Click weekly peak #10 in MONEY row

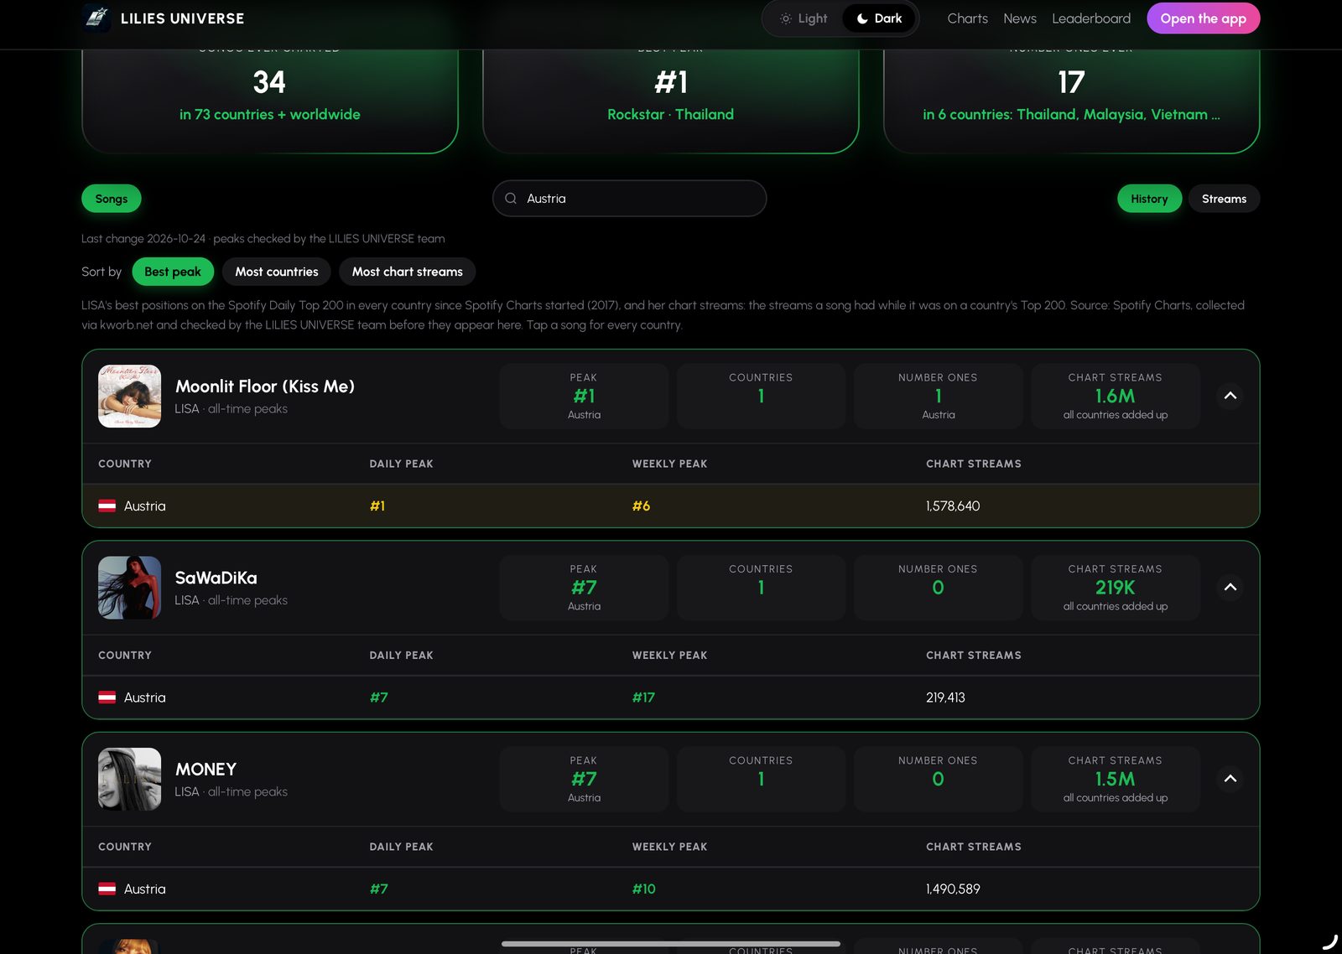coord(643,889)
